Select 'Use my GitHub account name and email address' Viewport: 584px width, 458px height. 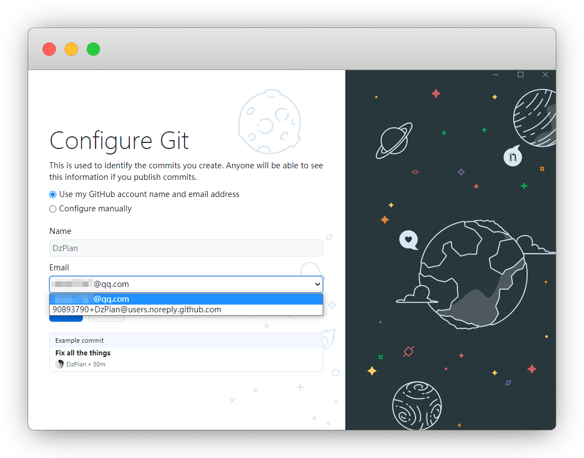click(x=53, y=194)
